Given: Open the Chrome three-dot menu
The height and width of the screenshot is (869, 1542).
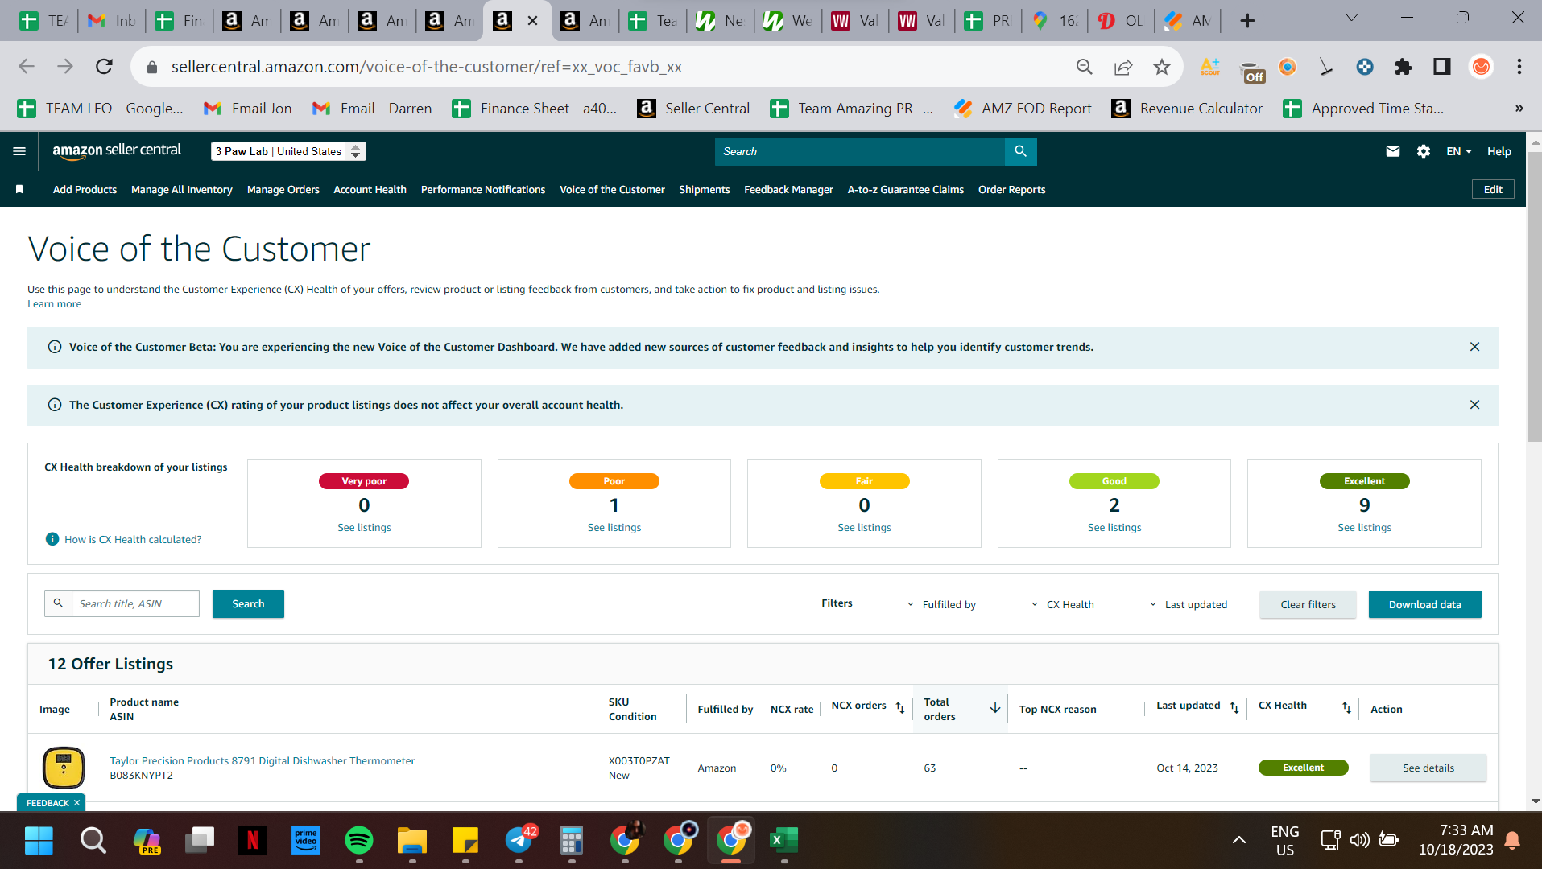Looking at the screenshot, I should (1519, 67).
